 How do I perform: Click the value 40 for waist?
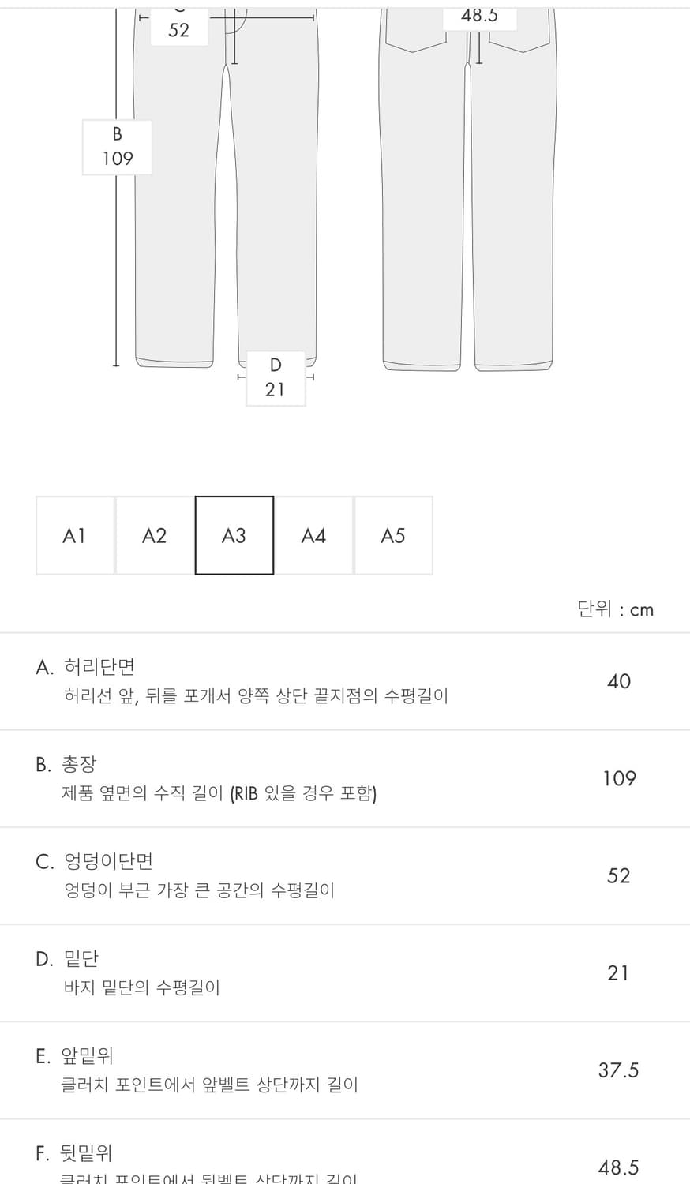[x=619, y=680]
